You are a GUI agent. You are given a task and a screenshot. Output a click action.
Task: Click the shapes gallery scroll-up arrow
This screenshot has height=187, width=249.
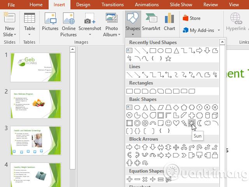pyautogui.click(x=222, y=42)
